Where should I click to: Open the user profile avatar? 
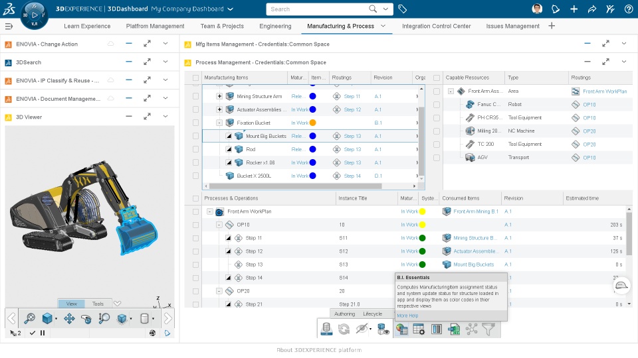point(537,9)
